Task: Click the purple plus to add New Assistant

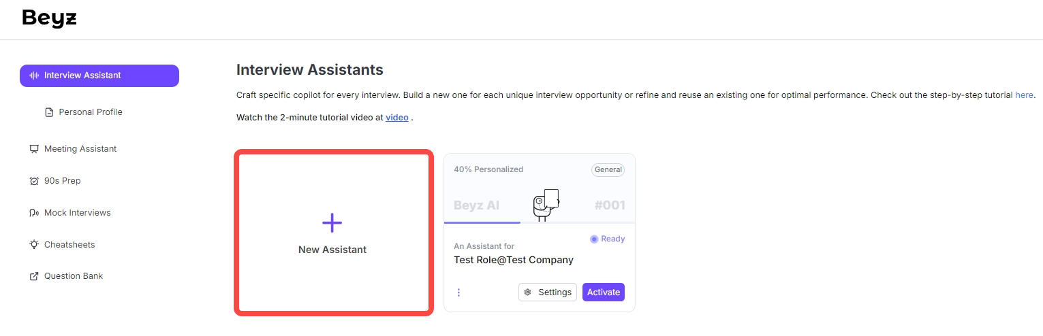Action: coord(332,222)
